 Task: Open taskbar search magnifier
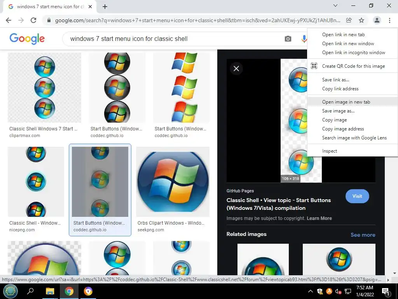[x=30, y=291]
